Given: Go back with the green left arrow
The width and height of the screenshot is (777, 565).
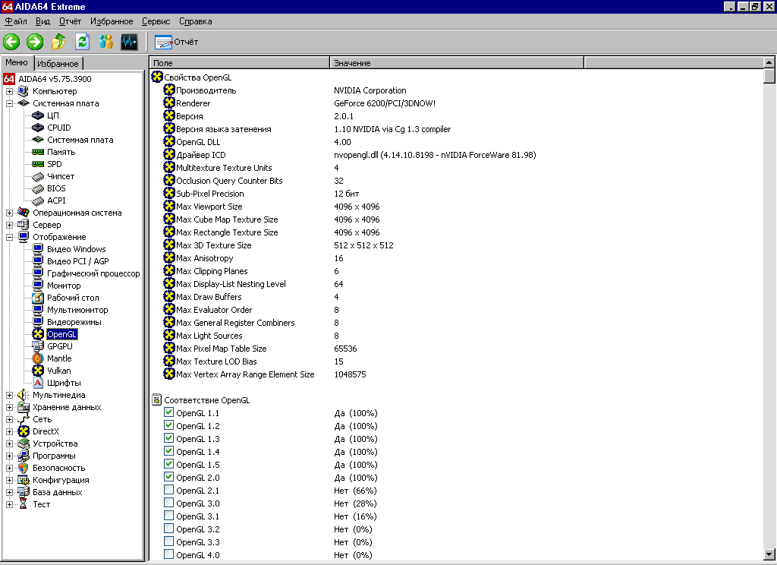Looking at the screenshot, I should pyautogui.click(x=11, y=42).
